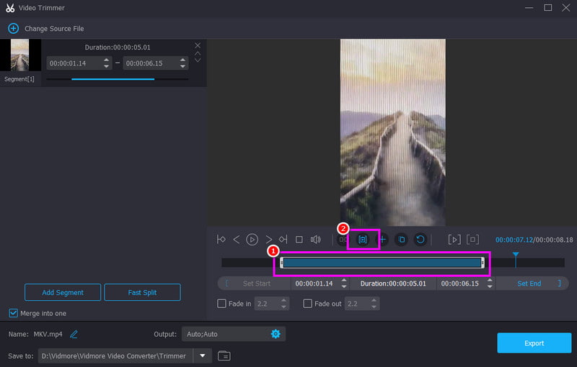Mute audio using the speaker icon
577x367 pixels.
[315, 240]
